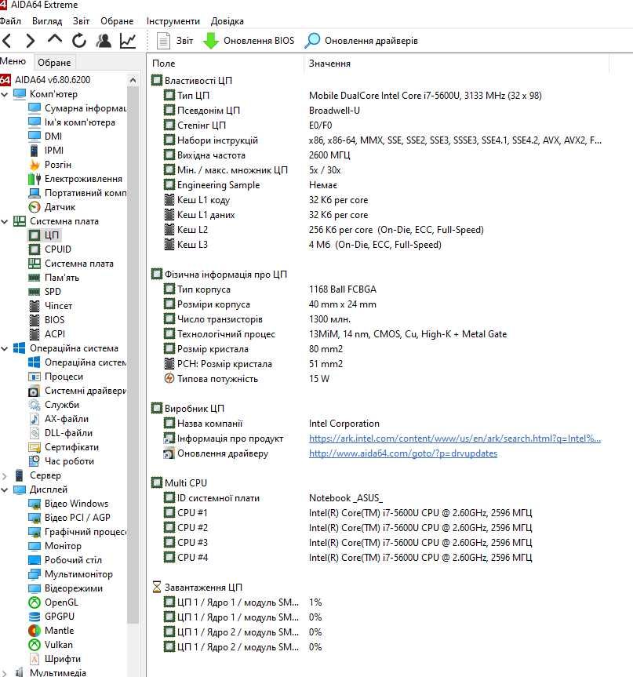Click the sidebar scroll-up arrow
This screenshot has height=677, width=633.
point(133,80)
